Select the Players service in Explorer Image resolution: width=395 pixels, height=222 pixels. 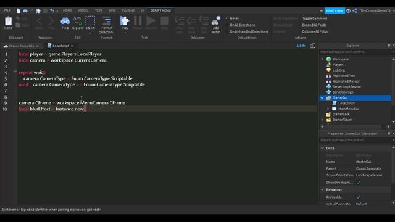pos(338,65)
